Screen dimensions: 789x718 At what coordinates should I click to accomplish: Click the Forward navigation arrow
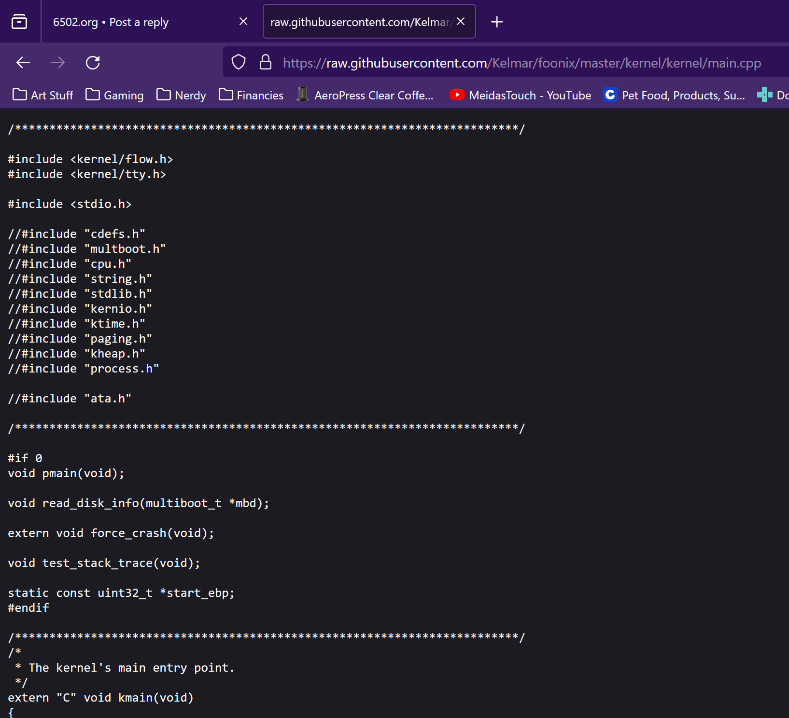[58, 62]
